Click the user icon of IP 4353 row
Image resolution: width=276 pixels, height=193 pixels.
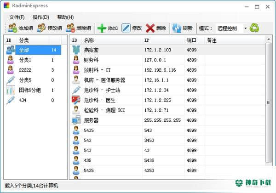tap(76, 170)
